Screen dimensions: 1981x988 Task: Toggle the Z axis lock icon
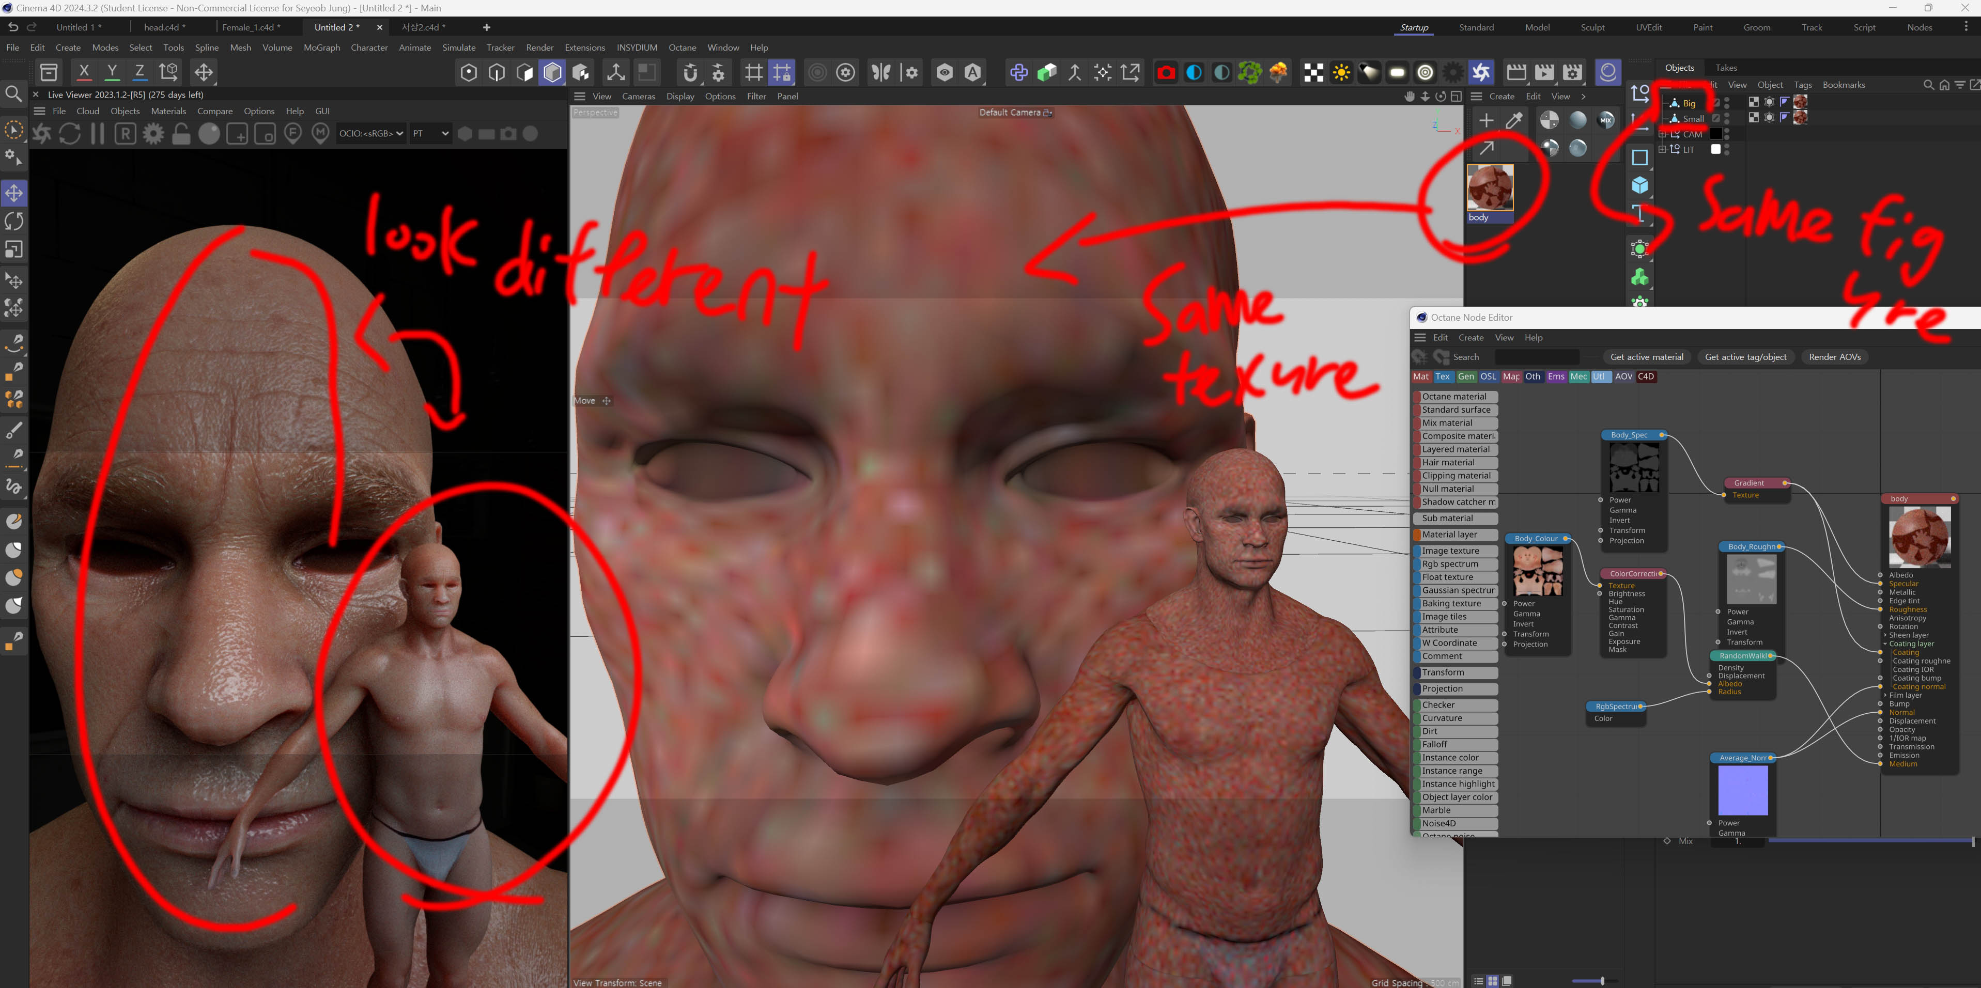click(x=140, y=72)
